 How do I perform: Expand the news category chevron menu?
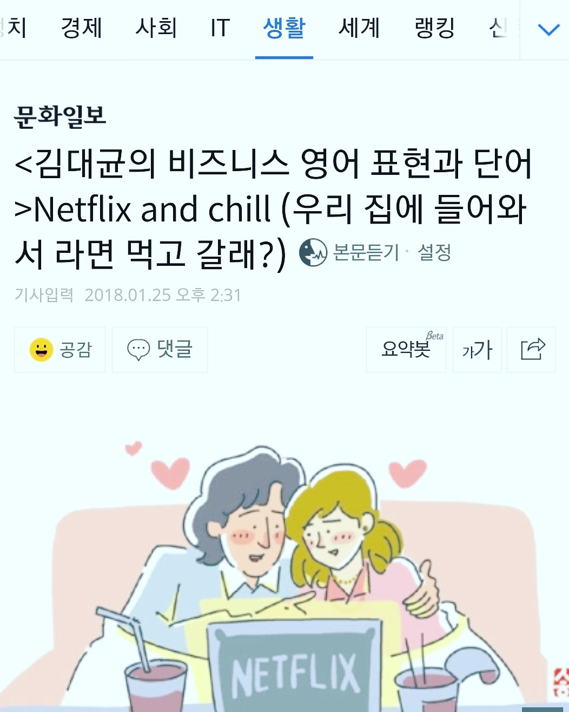pos(548,29)
